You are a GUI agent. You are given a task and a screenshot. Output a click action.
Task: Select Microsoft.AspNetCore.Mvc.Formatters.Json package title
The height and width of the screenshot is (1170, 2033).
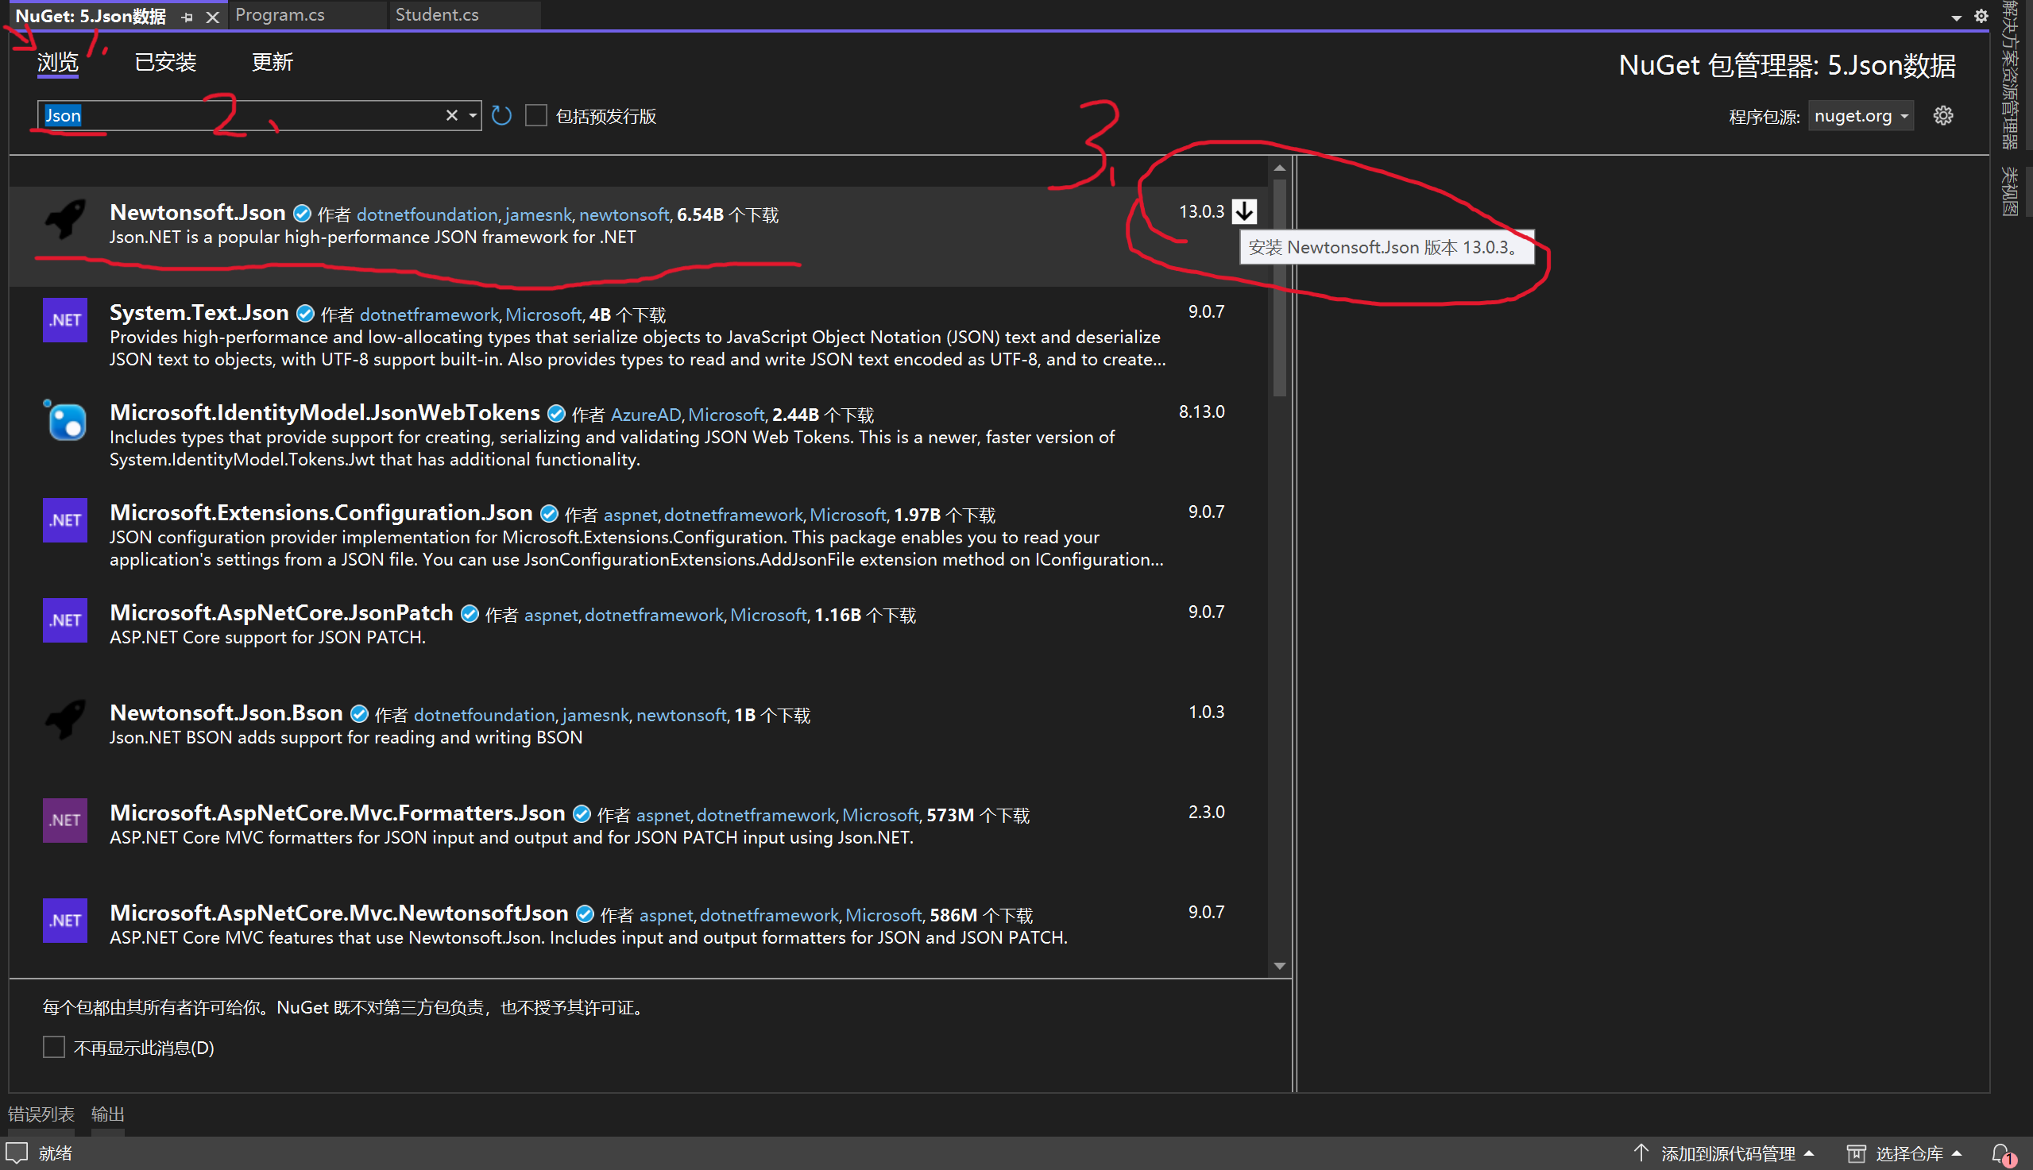tap(338, 813)
